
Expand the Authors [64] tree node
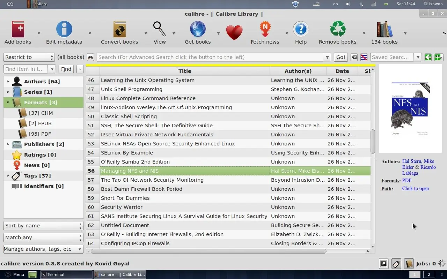(8, 81)
